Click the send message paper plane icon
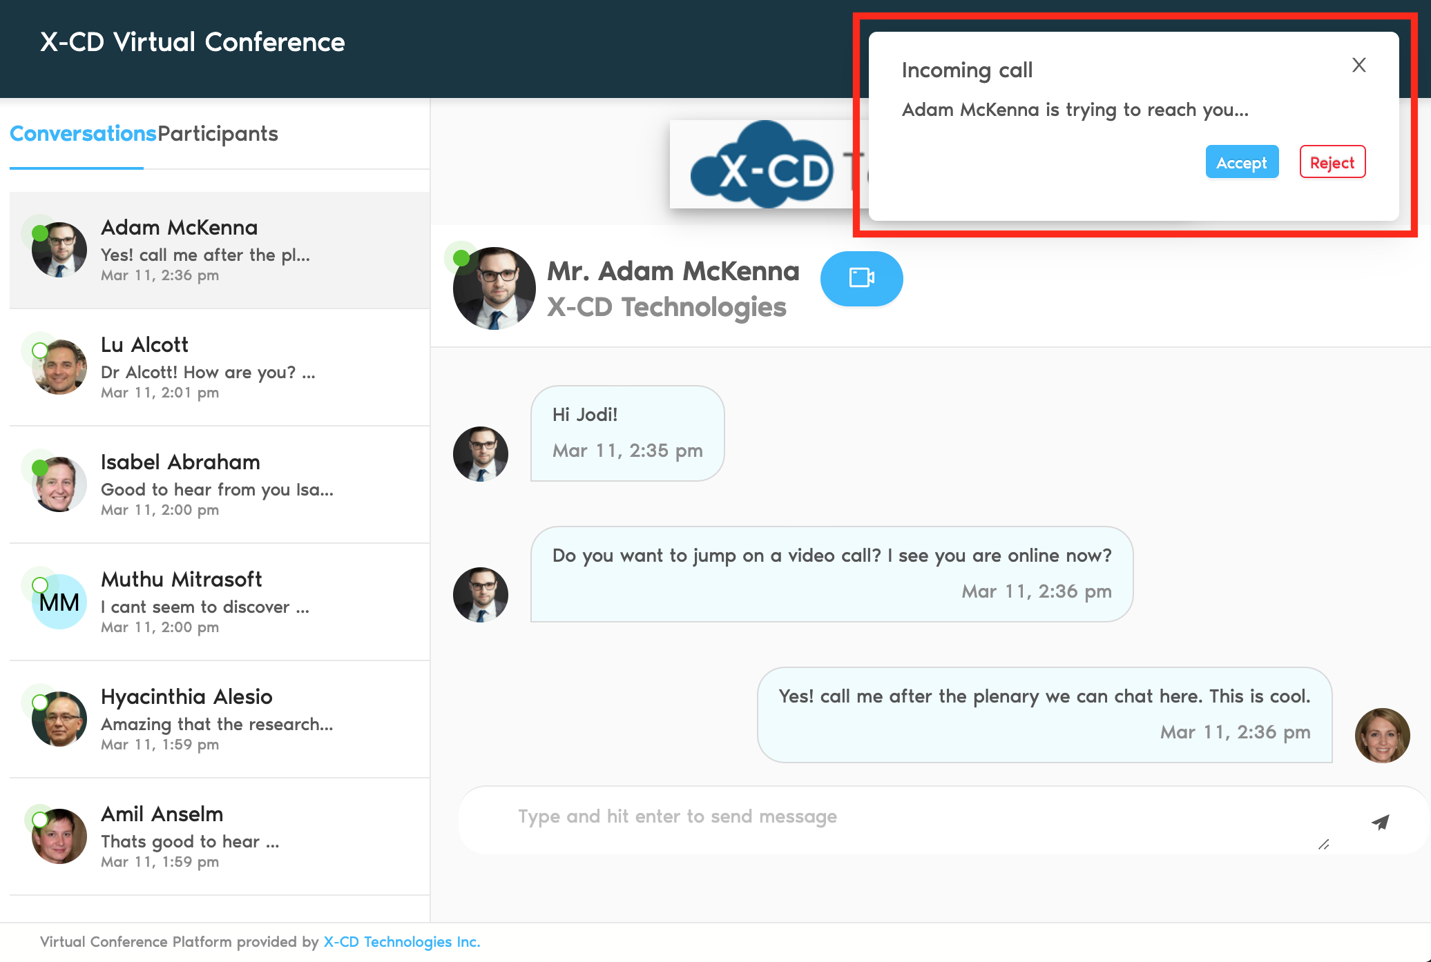1431x962 pixels. (1380, 821)
